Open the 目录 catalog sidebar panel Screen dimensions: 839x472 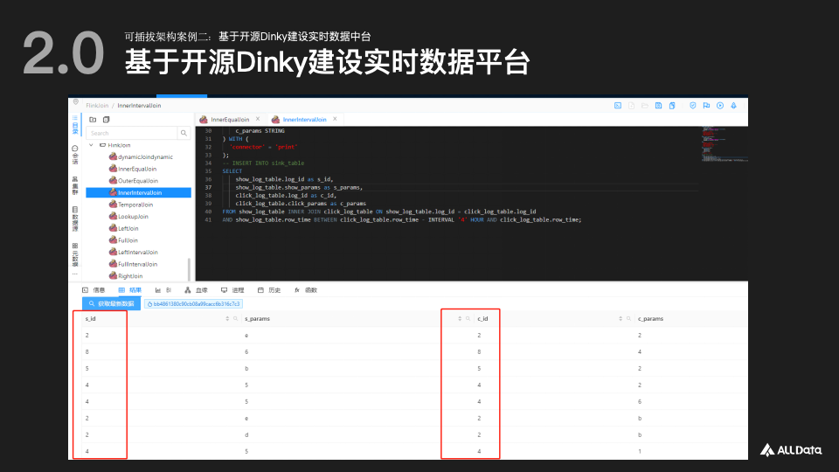pyautogui.click(x=75, y=125)
